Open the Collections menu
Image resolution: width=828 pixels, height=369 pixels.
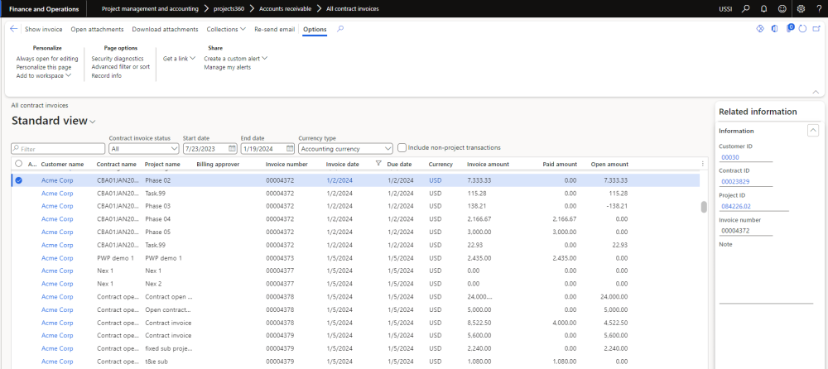pyautogui.click(x=226, y=29)
